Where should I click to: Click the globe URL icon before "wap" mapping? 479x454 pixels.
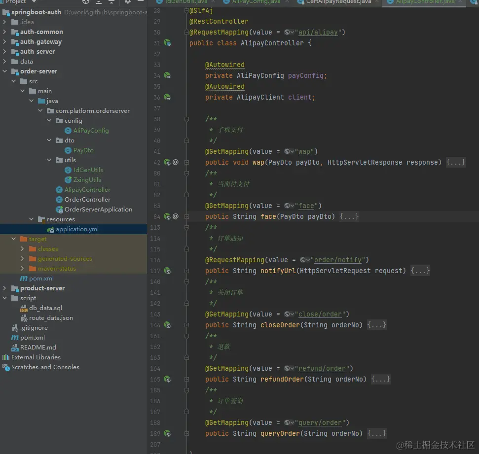[289, 151]
